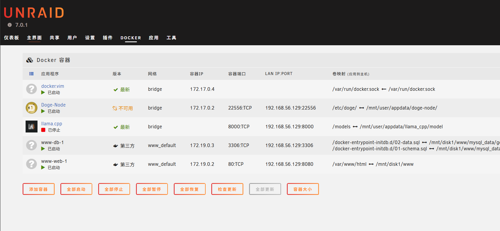
Task: Click the www-web-1 container name
Action: (54, 161)
